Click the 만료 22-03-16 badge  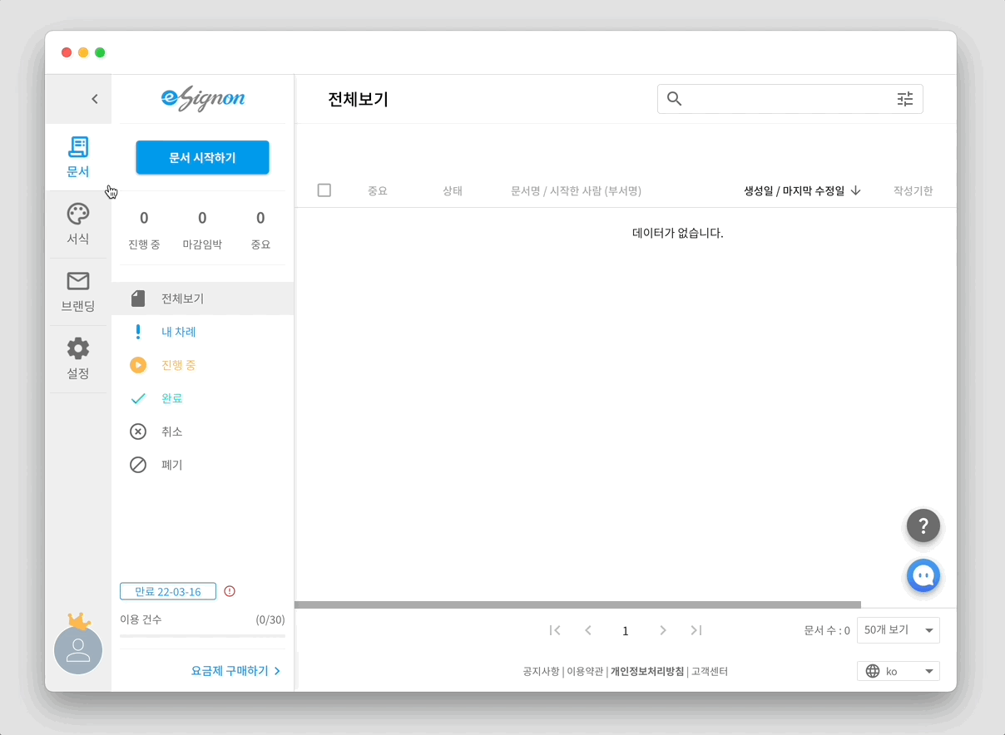coord(168,591)
